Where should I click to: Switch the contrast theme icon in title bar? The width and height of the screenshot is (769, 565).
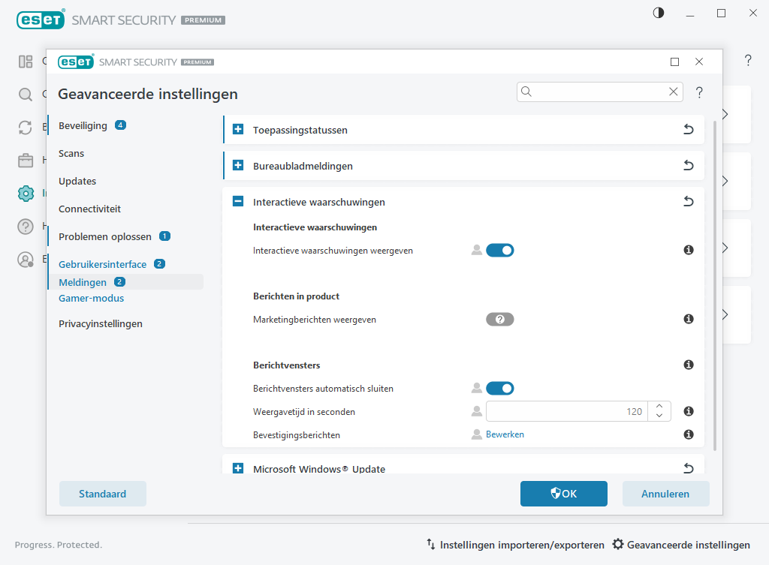point(659,13)
